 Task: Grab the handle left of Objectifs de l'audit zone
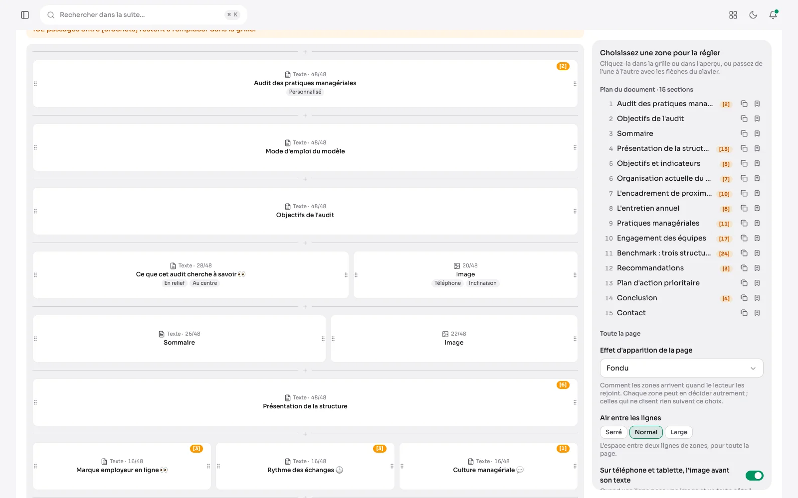[35, 211]
